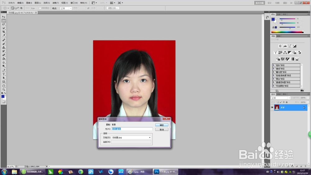Image resolution: width=311 pixels, height=175 pixels.
Task: Choose the New selection mode button
Action: click(x=12, y=8)
